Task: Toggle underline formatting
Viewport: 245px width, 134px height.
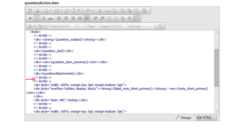Action: [44, 18]
